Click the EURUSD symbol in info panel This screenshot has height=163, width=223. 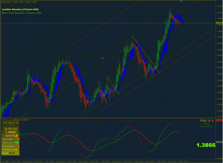pos(11,129)
